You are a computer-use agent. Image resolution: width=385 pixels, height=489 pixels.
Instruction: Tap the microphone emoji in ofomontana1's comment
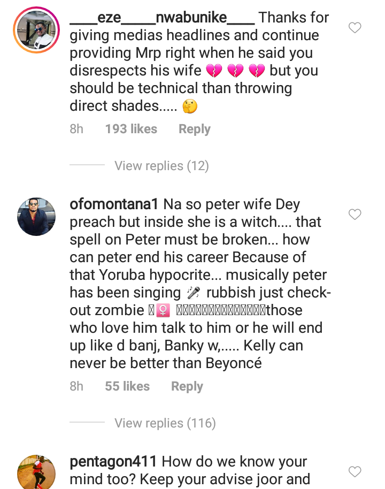pyautogui.click(x=194, y=293)
